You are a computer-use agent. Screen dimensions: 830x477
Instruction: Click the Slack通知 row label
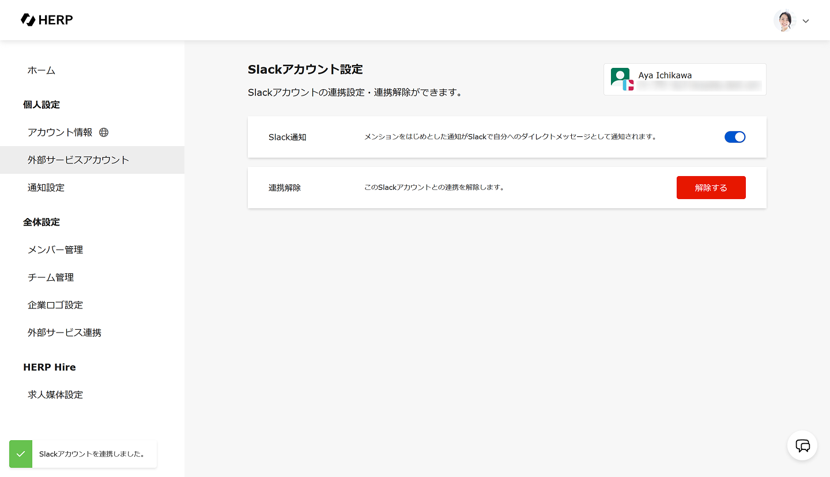pos(288,137)
